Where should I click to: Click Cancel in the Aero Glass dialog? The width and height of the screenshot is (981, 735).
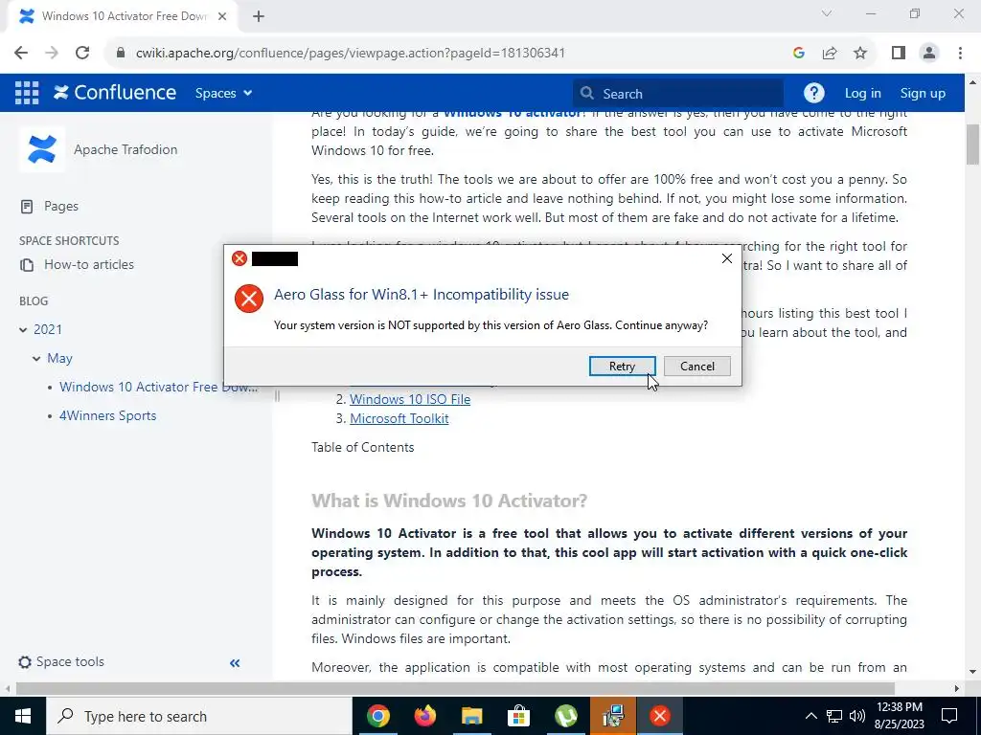pyautogui.click(x=697, y=367)
